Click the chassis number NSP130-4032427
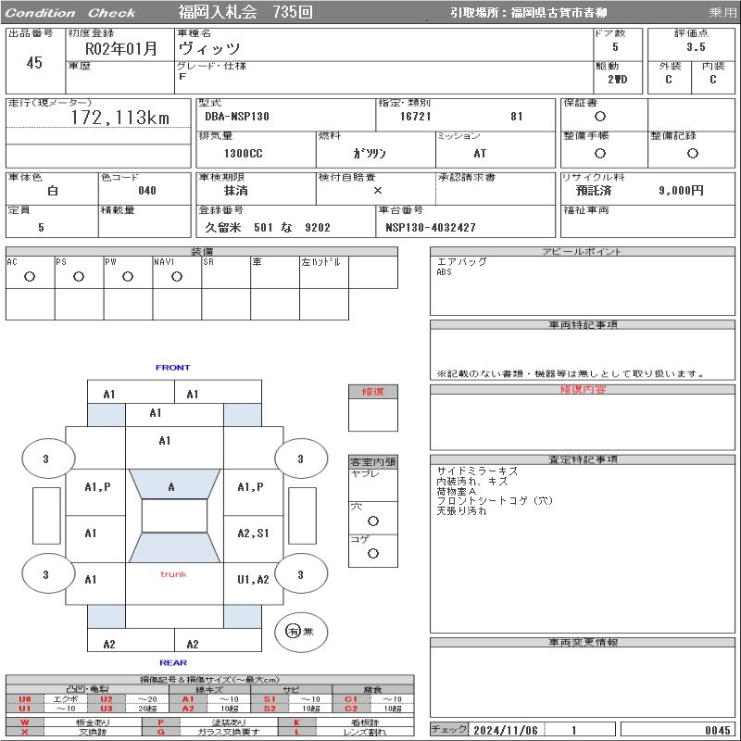This screenshot has width=741, height=741. click(431, 228)
